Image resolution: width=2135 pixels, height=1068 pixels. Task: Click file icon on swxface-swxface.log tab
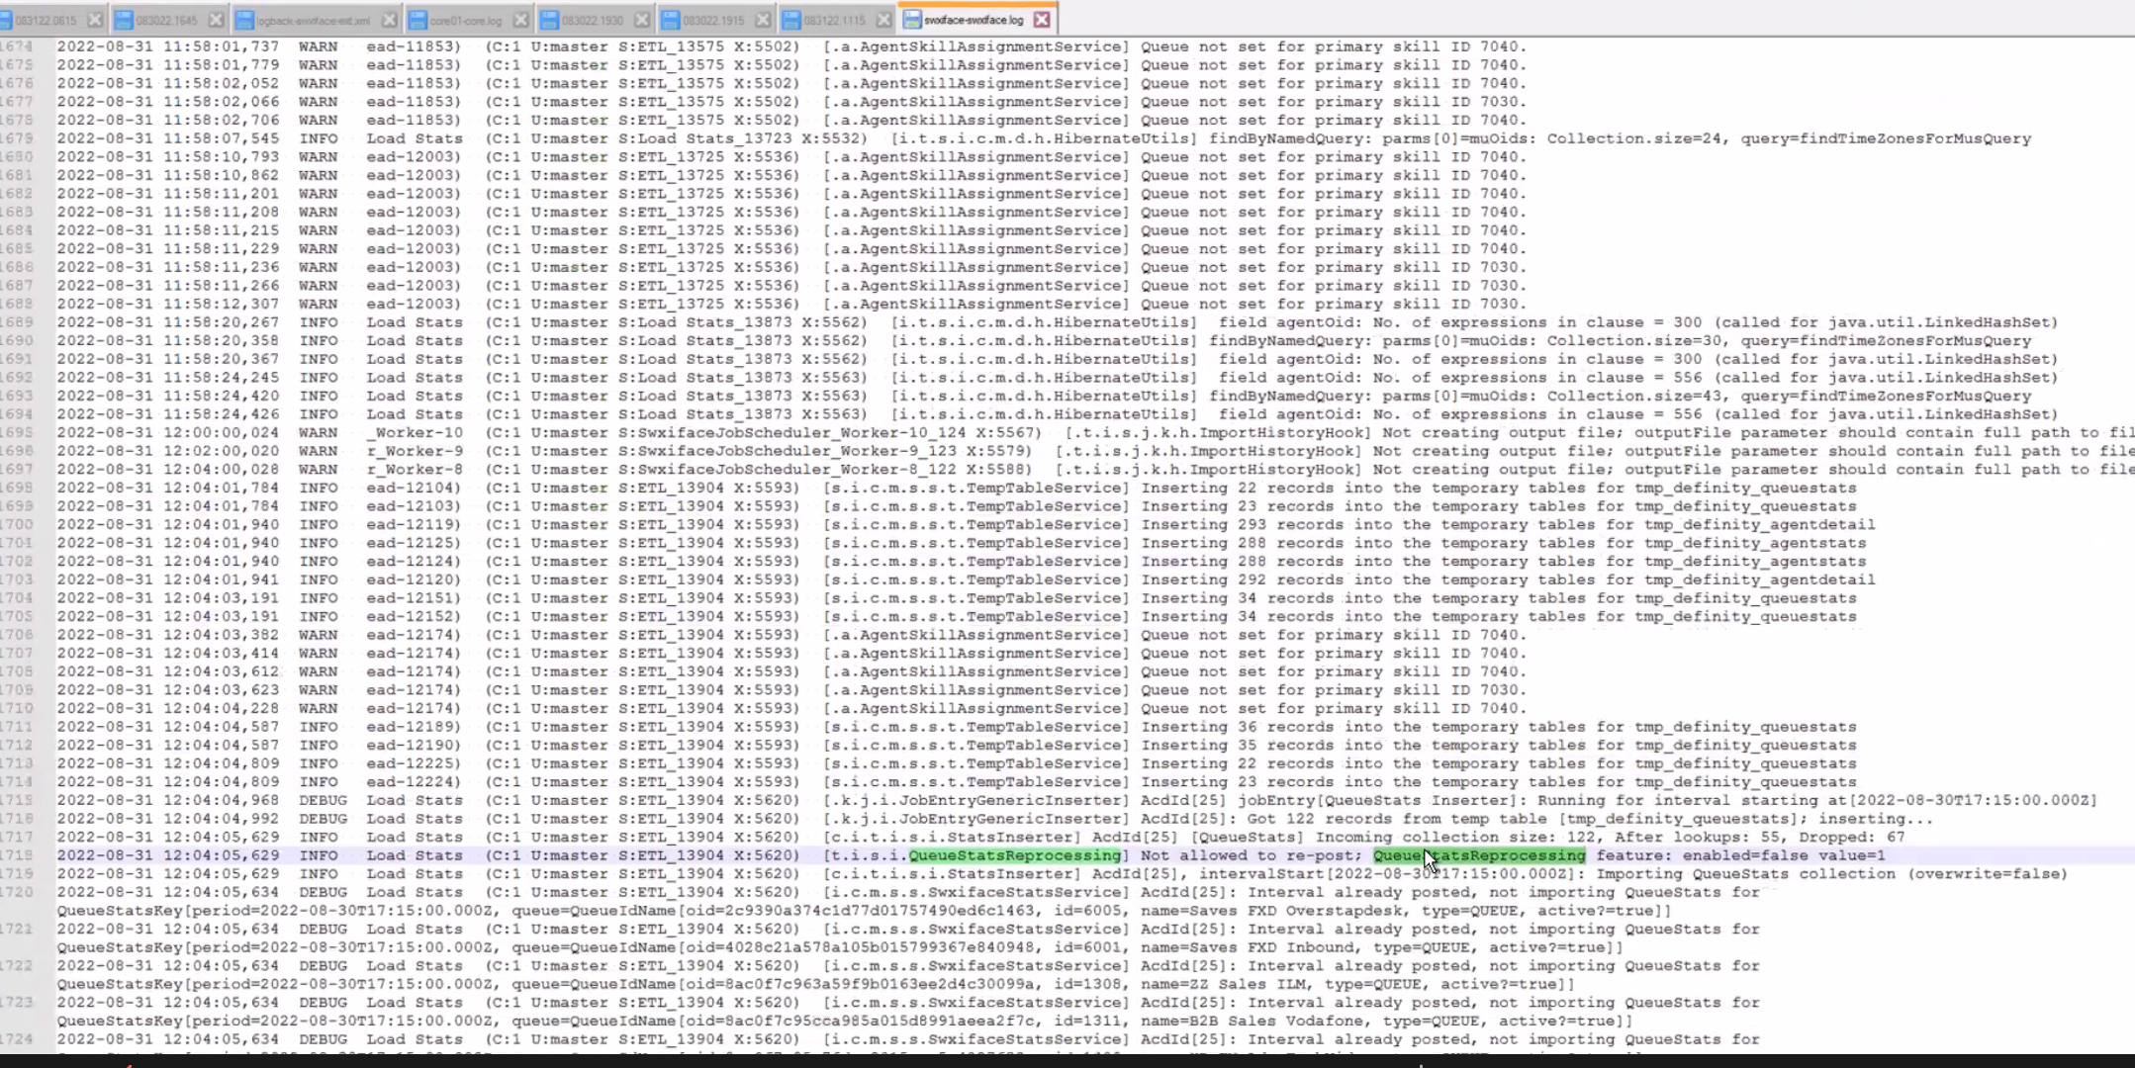912,20
